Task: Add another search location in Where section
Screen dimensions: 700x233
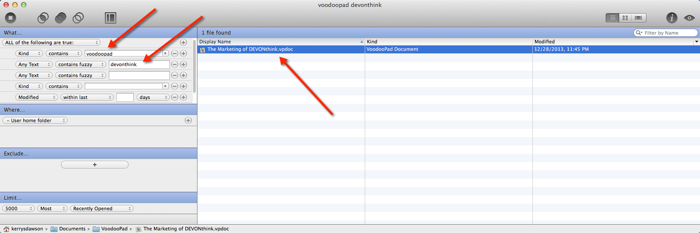Action: tap(188, 120)
